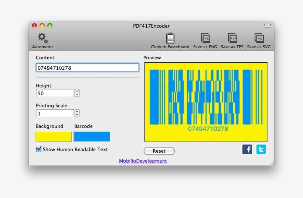Decrease Printing Scale with down arrow
The height and width of the screenshot is (198, 303).
[x=77, y=115]
